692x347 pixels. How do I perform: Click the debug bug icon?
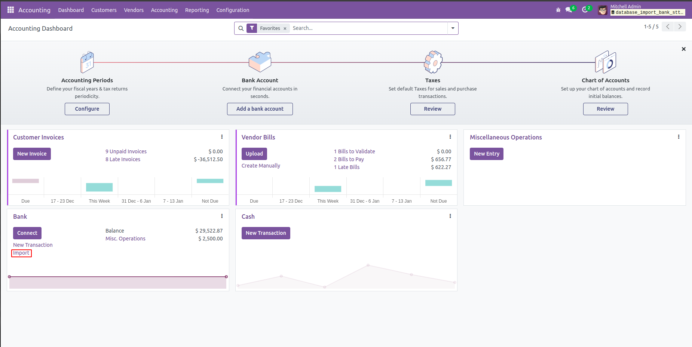click(x=558, y=10)
